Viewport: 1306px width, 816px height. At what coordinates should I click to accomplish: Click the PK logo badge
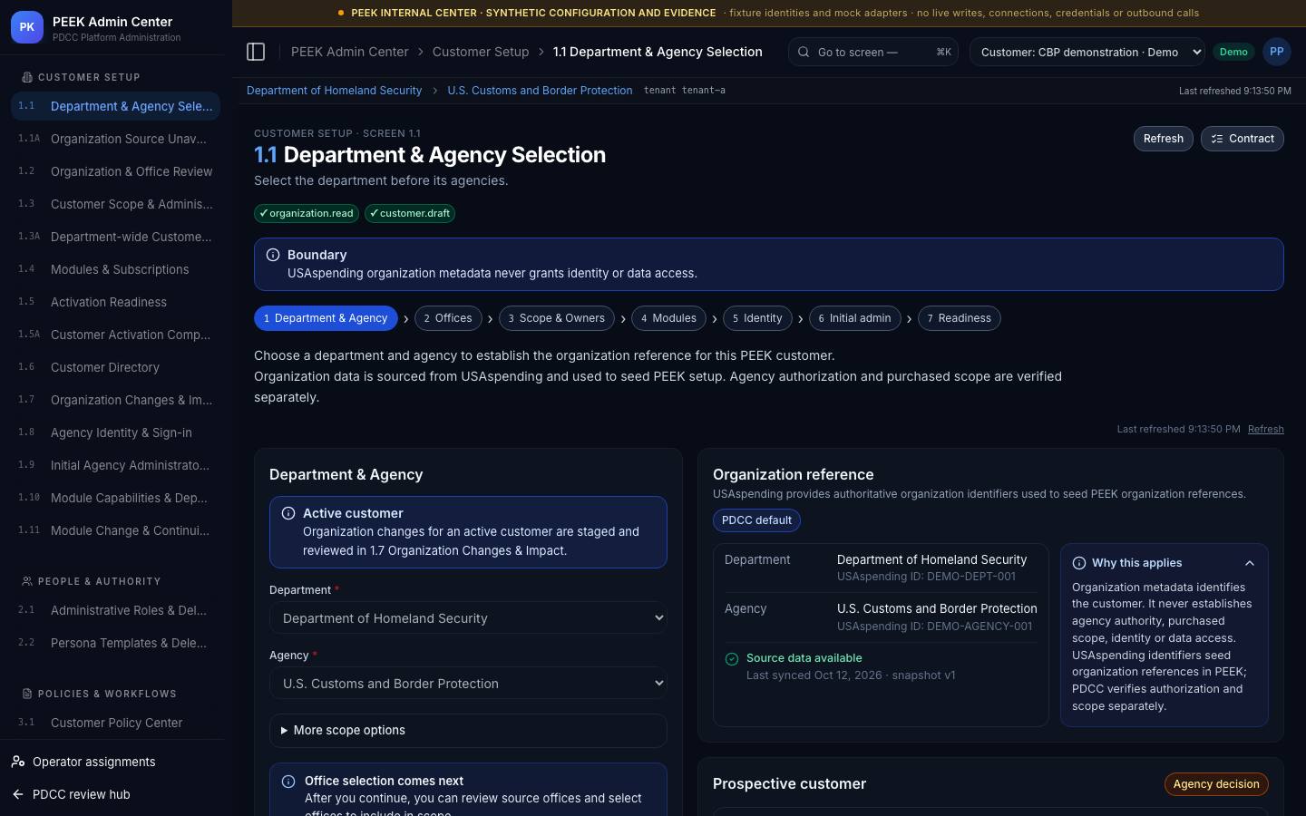[x=27, y=27]
